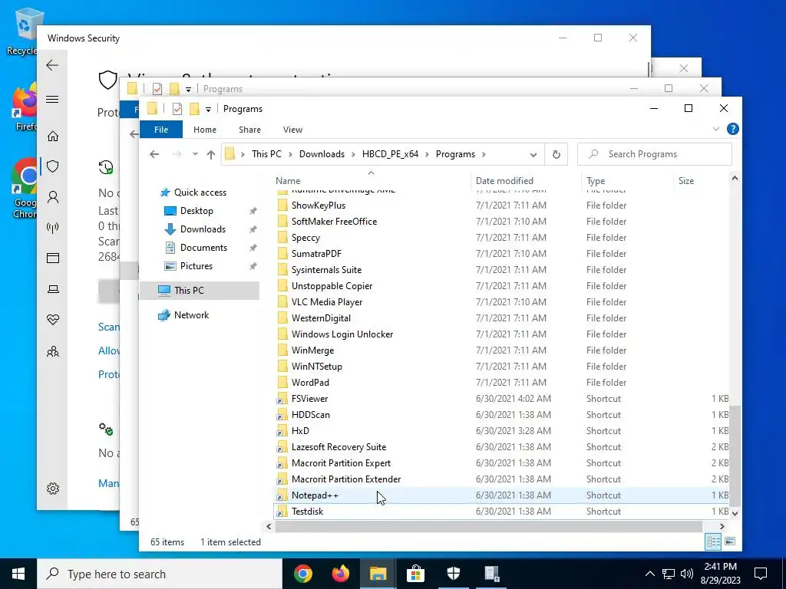
Task: Click the chevron after Downloads in breadcrumb
Action: click(353, 154)
